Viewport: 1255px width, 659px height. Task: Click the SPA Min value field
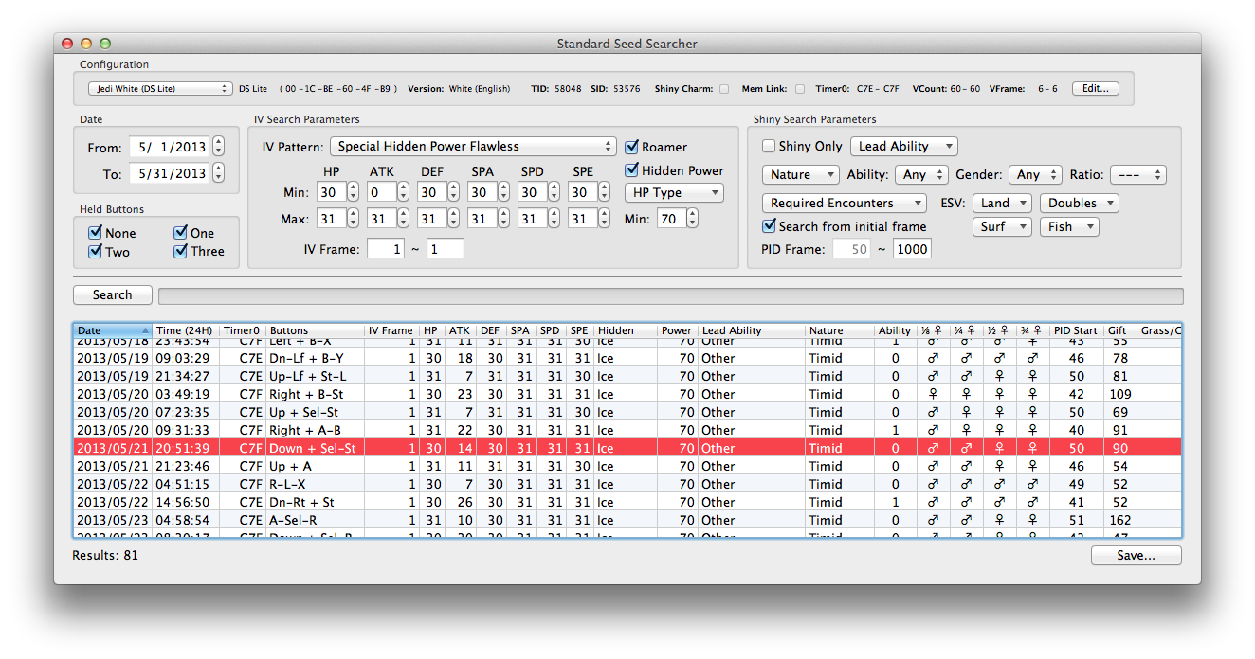coord(482,192)
